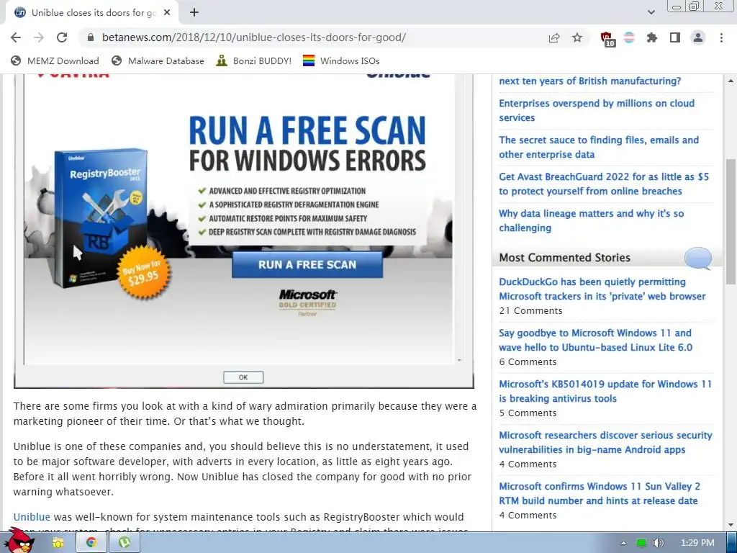737x553 pixels.
Task: Open the Linux Lite 6.0 story
Action: click(595, 340)
